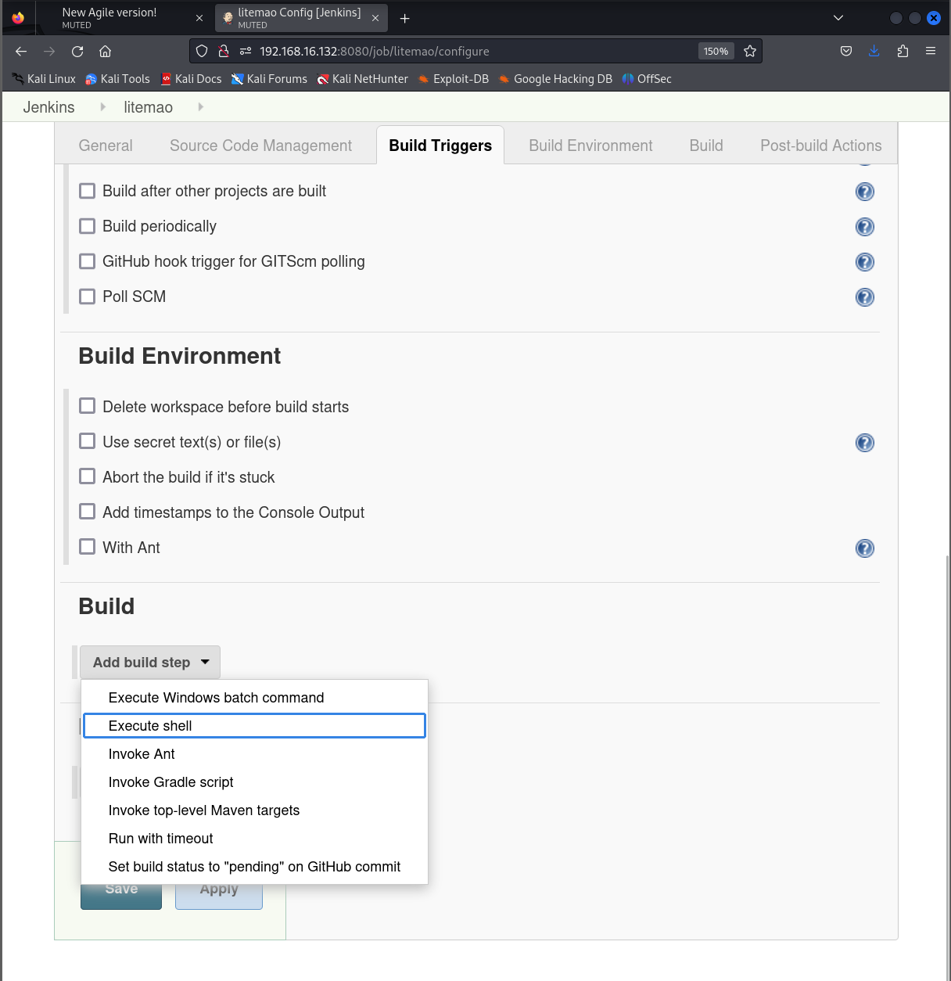Open Kali Linux bookmark
This screenshot has width=951, height=981.
pyautogui.click(x=44, y=79)
